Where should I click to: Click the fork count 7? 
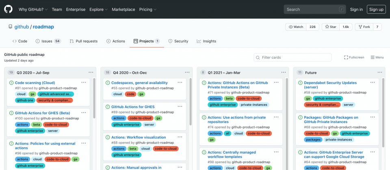coord(377,27)
